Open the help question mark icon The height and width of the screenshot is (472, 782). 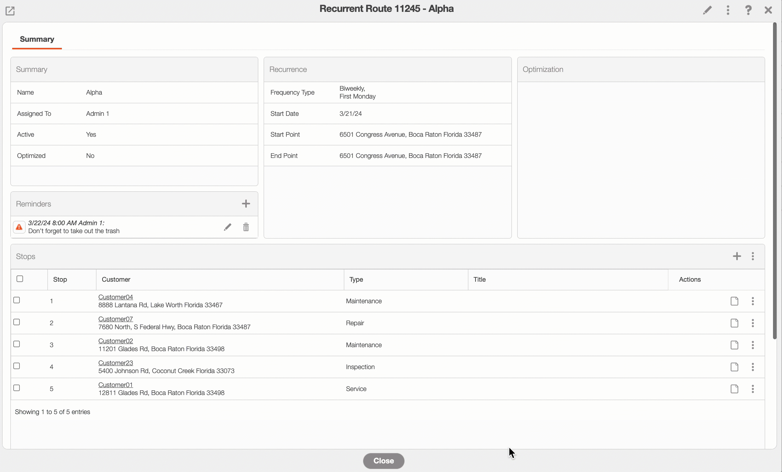click(x=748, y=10)
